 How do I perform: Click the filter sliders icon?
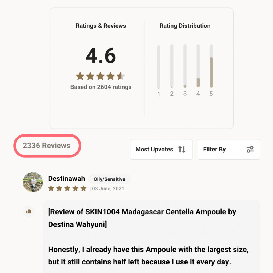pos(250,149)
